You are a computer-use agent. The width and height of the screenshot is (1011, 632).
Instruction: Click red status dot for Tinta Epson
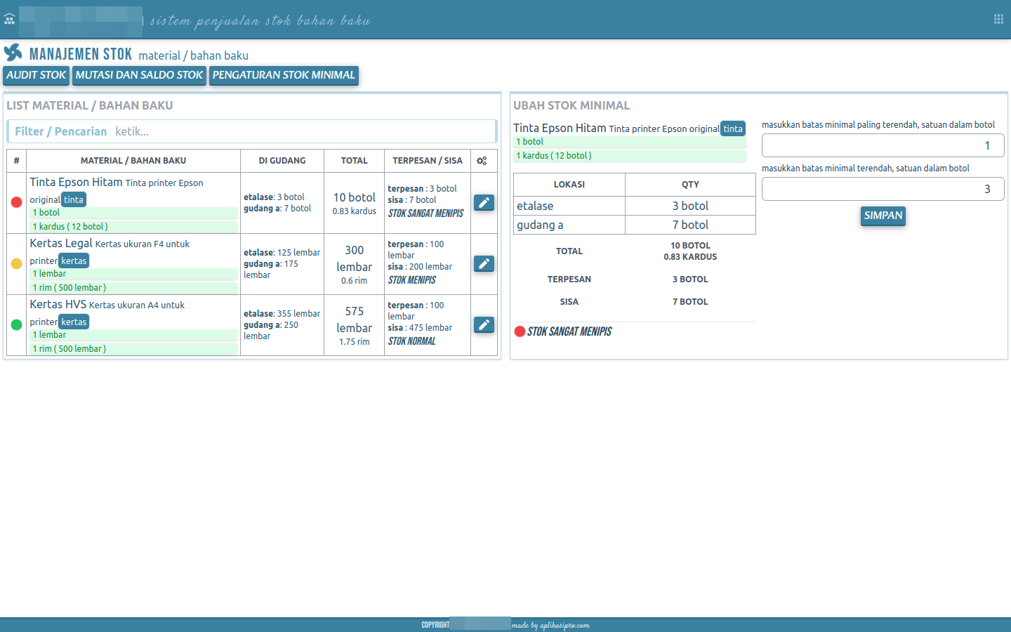[x=17, y=202]
